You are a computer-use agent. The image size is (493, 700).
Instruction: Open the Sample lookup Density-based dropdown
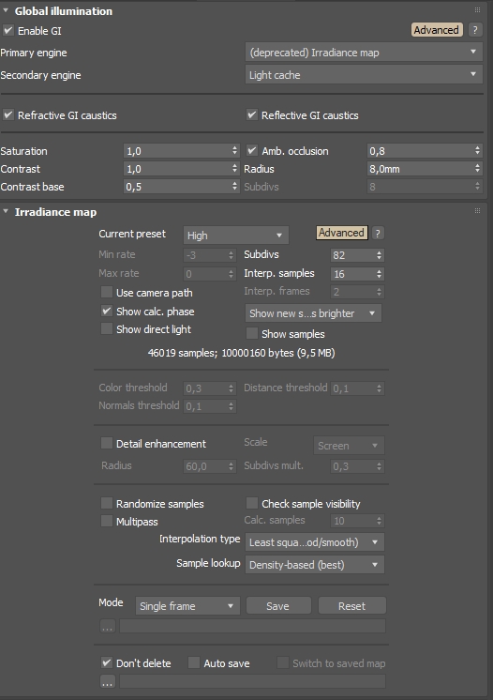[314, 565]
